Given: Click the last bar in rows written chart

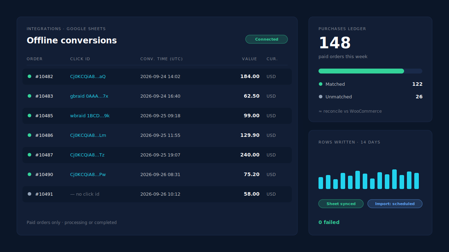Looking at the screenshot, I should click(416, 181).
